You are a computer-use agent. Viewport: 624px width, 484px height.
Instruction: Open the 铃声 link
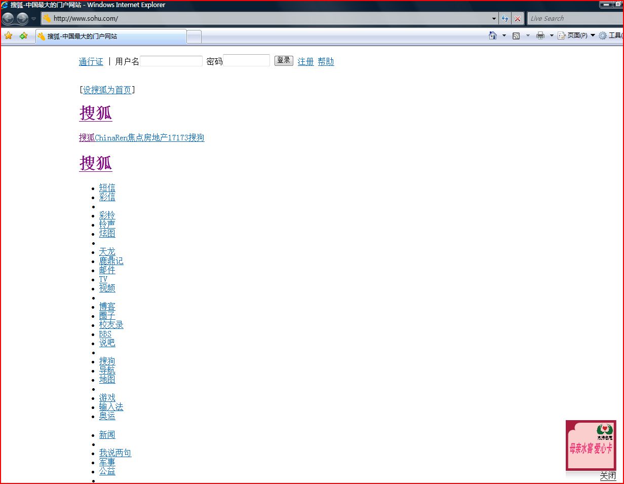coord(107,225)
